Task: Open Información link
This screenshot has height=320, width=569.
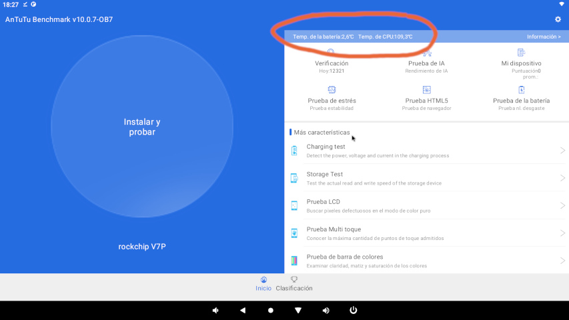Action: point(544,37)
